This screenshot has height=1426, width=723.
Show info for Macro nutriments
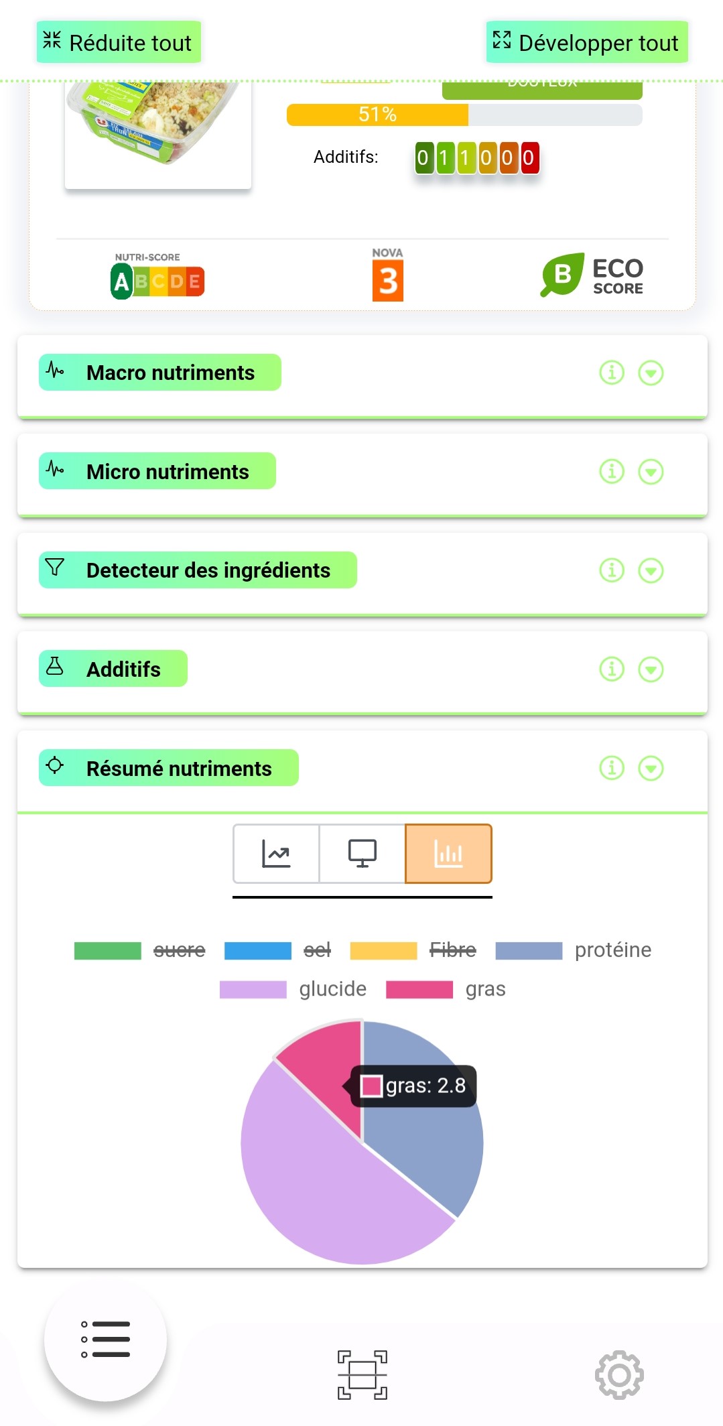[x=611, y=373]
